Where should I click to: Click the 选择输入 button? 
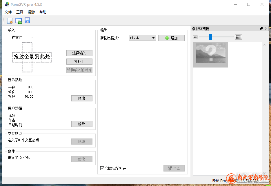tap(79, 53)
